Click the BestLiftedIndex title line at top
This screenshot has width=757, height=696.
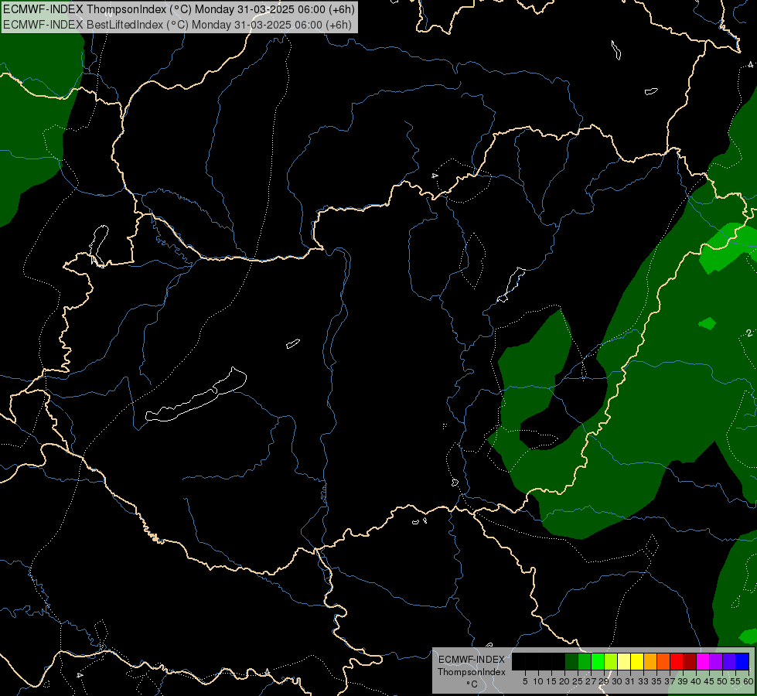[177, 25]
